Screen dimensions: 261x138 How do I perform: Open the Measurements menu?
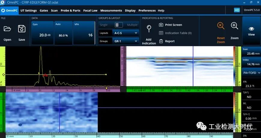111,10
